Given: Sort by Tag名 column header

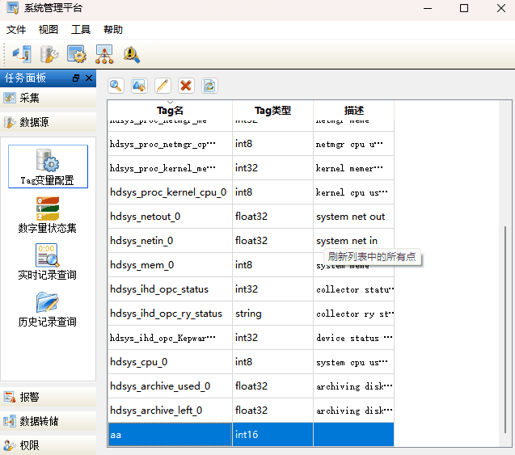Looking at the screenshot, I should (x=170, y=110).
